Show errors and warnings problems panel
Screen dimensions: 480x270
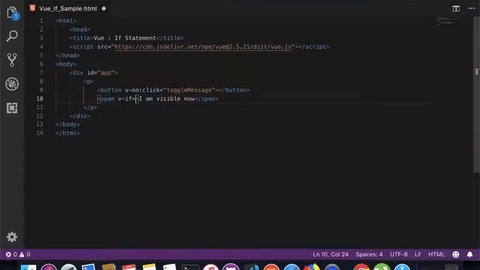pyautogui.click(x=18, y=254)
